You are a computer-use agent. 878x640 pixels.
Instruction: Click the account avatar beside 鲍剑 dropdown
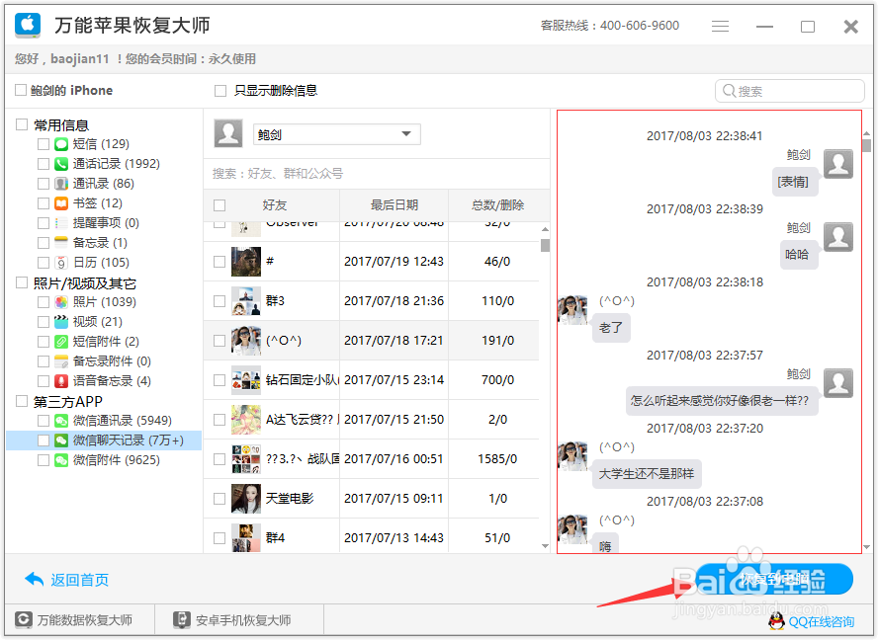point(228,133)
